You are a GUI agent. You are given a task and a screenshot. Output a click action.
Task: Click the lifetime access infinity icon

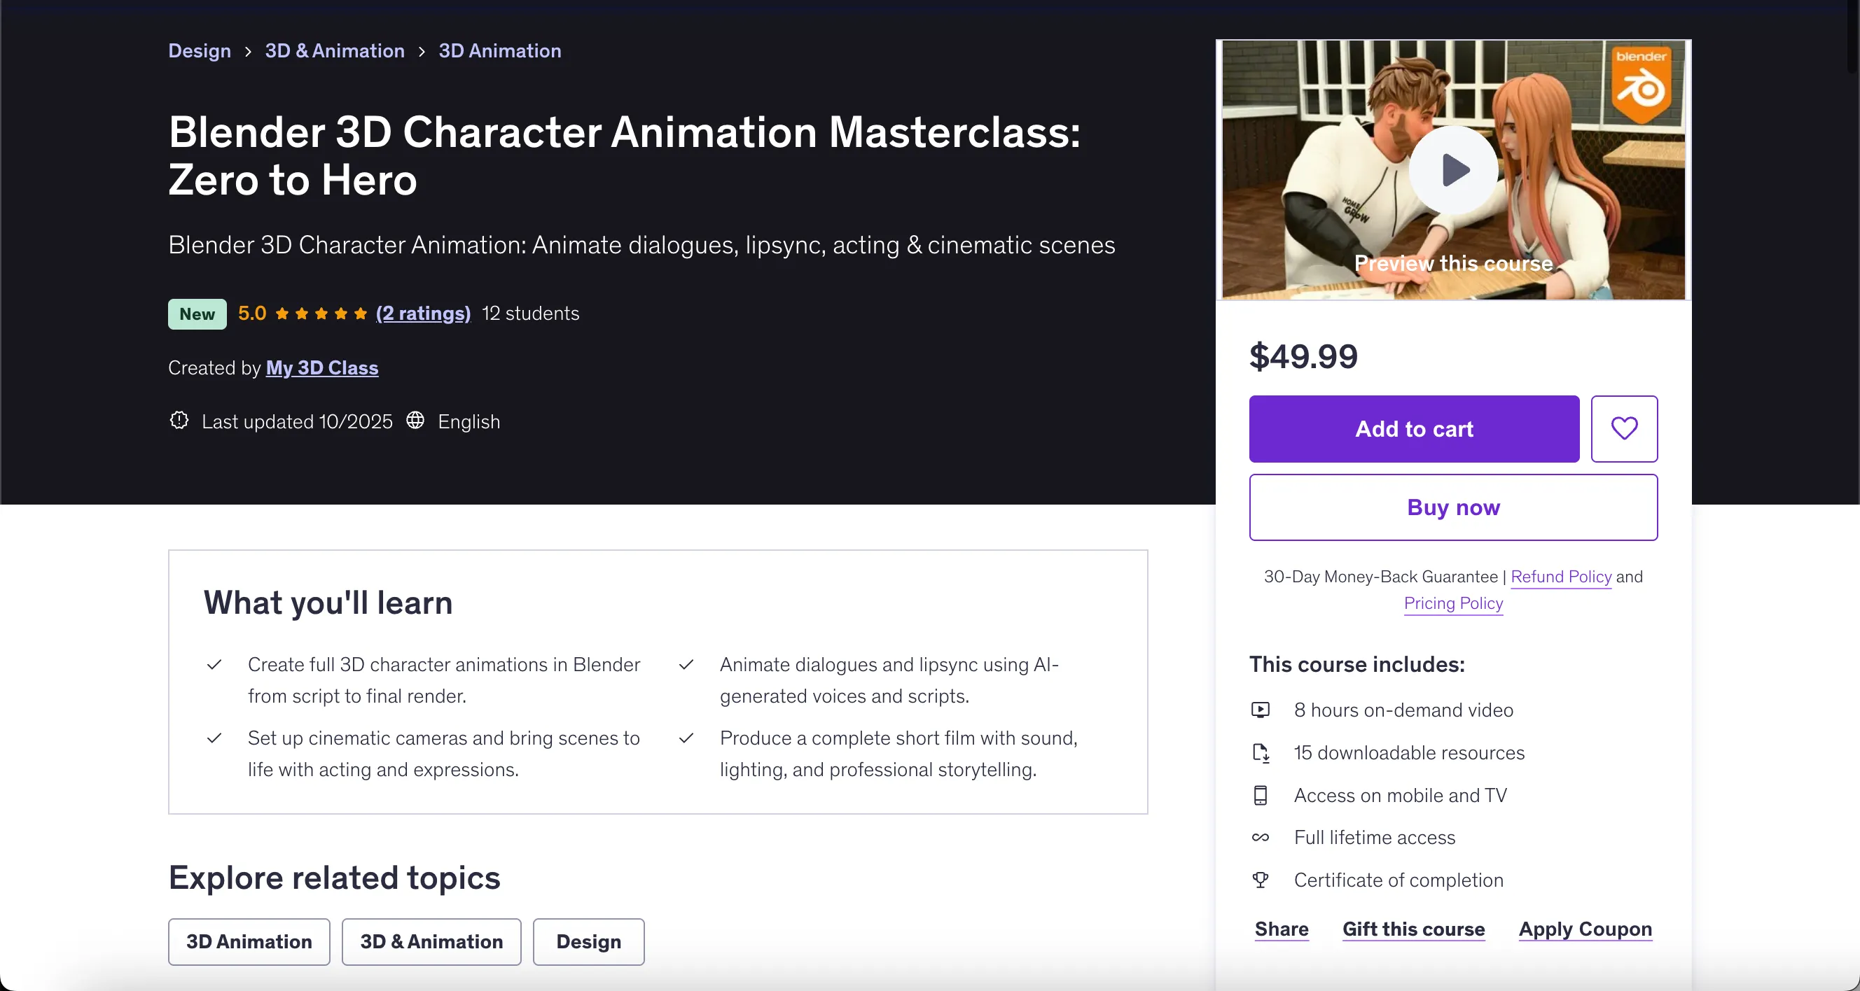coord(1260,837)
